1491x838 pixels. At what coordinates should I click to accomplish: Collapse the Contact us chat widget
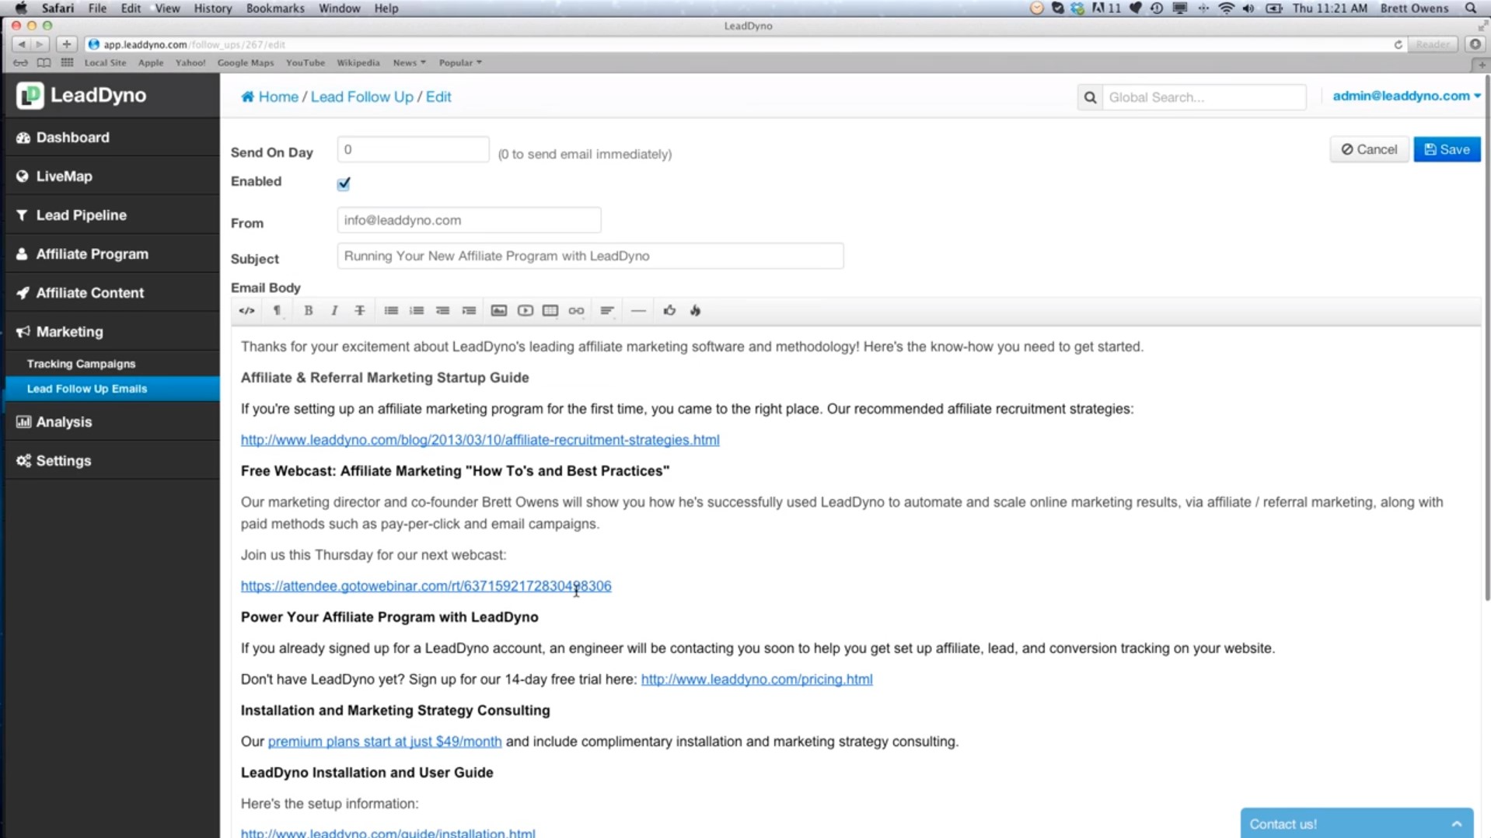pyautogui.click(x=1456, y=824)
